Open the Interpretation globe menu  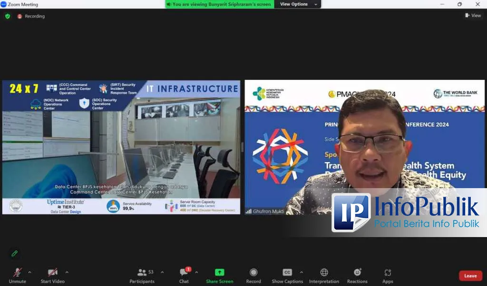point(324,276)
